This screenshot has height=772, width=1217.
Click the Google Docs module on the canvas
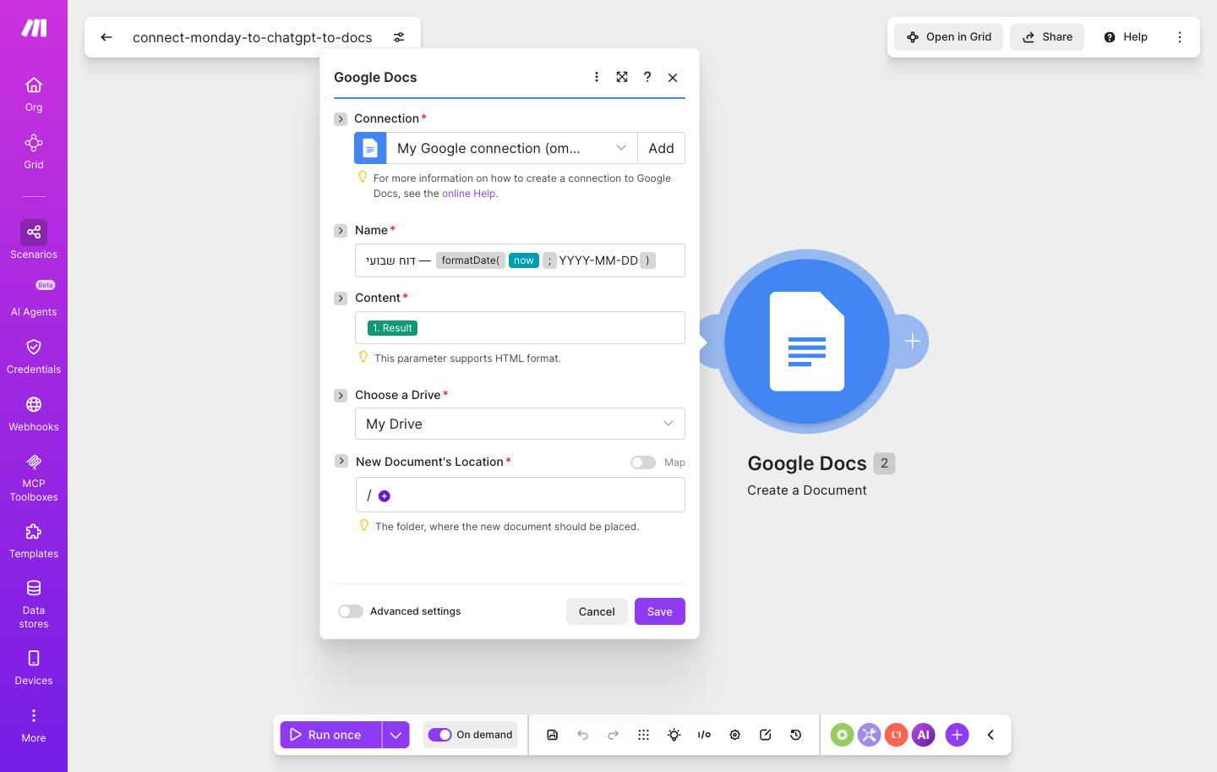(x=807, y=342)
